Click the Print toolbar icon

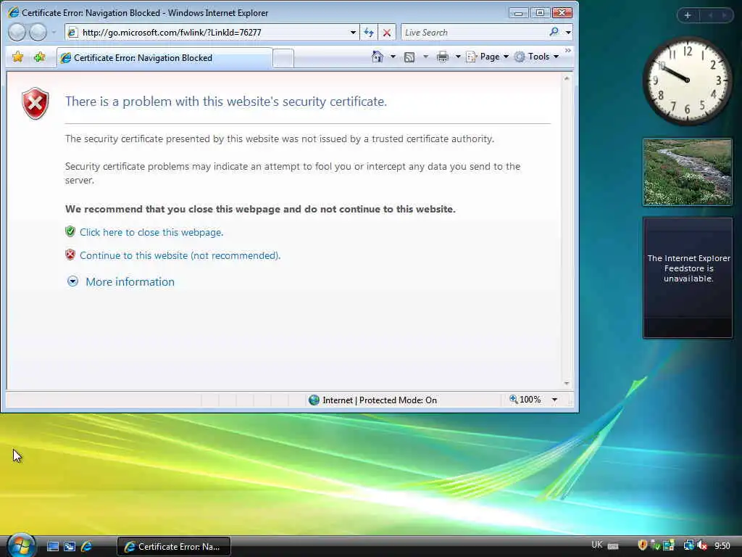(443, 57)
